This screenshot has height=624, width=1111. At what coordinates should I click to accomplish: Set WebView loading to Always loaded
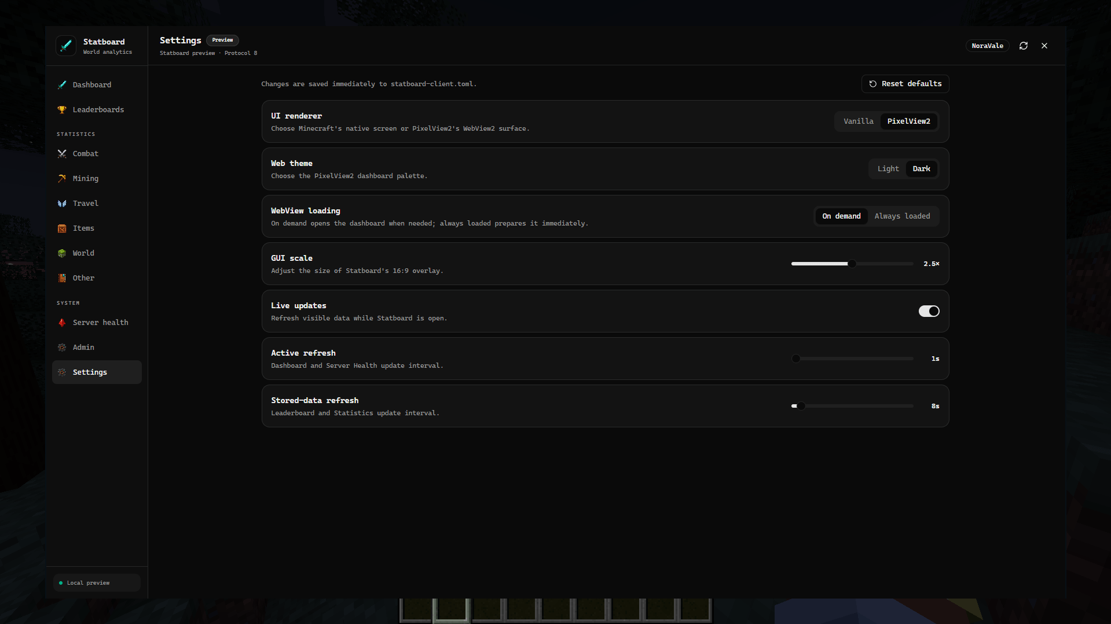click(902, 216)
